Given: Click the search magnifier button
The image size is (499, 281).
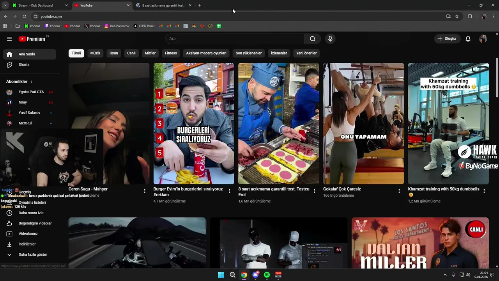Looking at the screenshot, I should (313, 39).
